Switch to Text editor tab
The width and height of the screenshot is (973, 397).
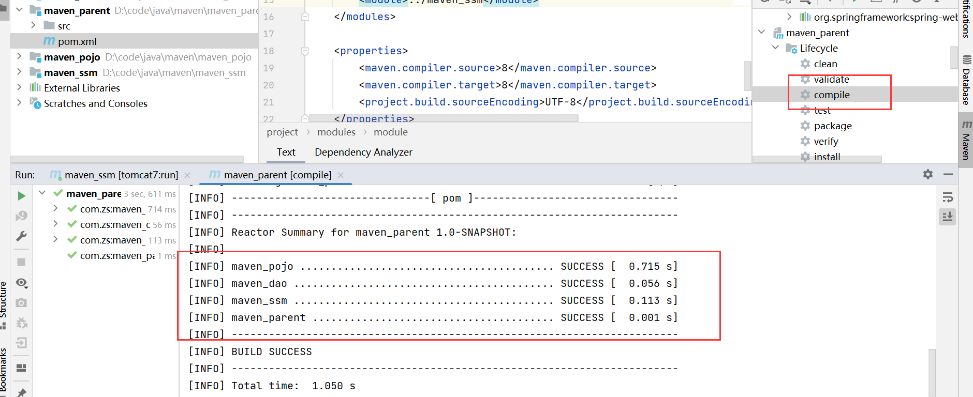tap(286, 152)
